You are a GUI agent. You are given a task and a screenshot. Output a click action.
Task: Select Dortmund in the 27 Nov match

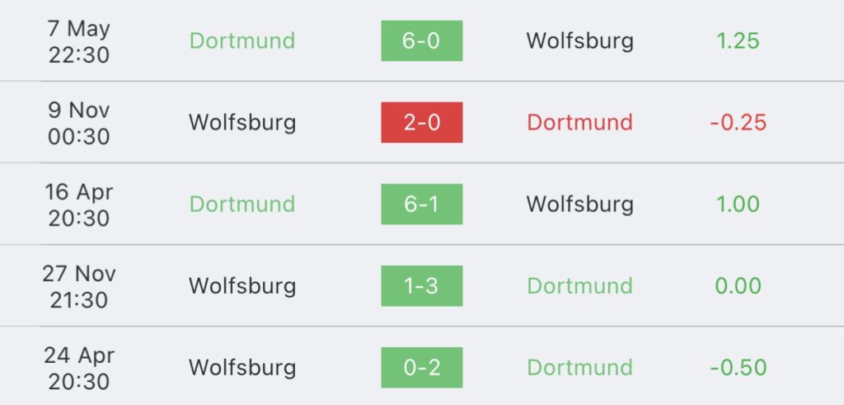[x=580, y=285]
